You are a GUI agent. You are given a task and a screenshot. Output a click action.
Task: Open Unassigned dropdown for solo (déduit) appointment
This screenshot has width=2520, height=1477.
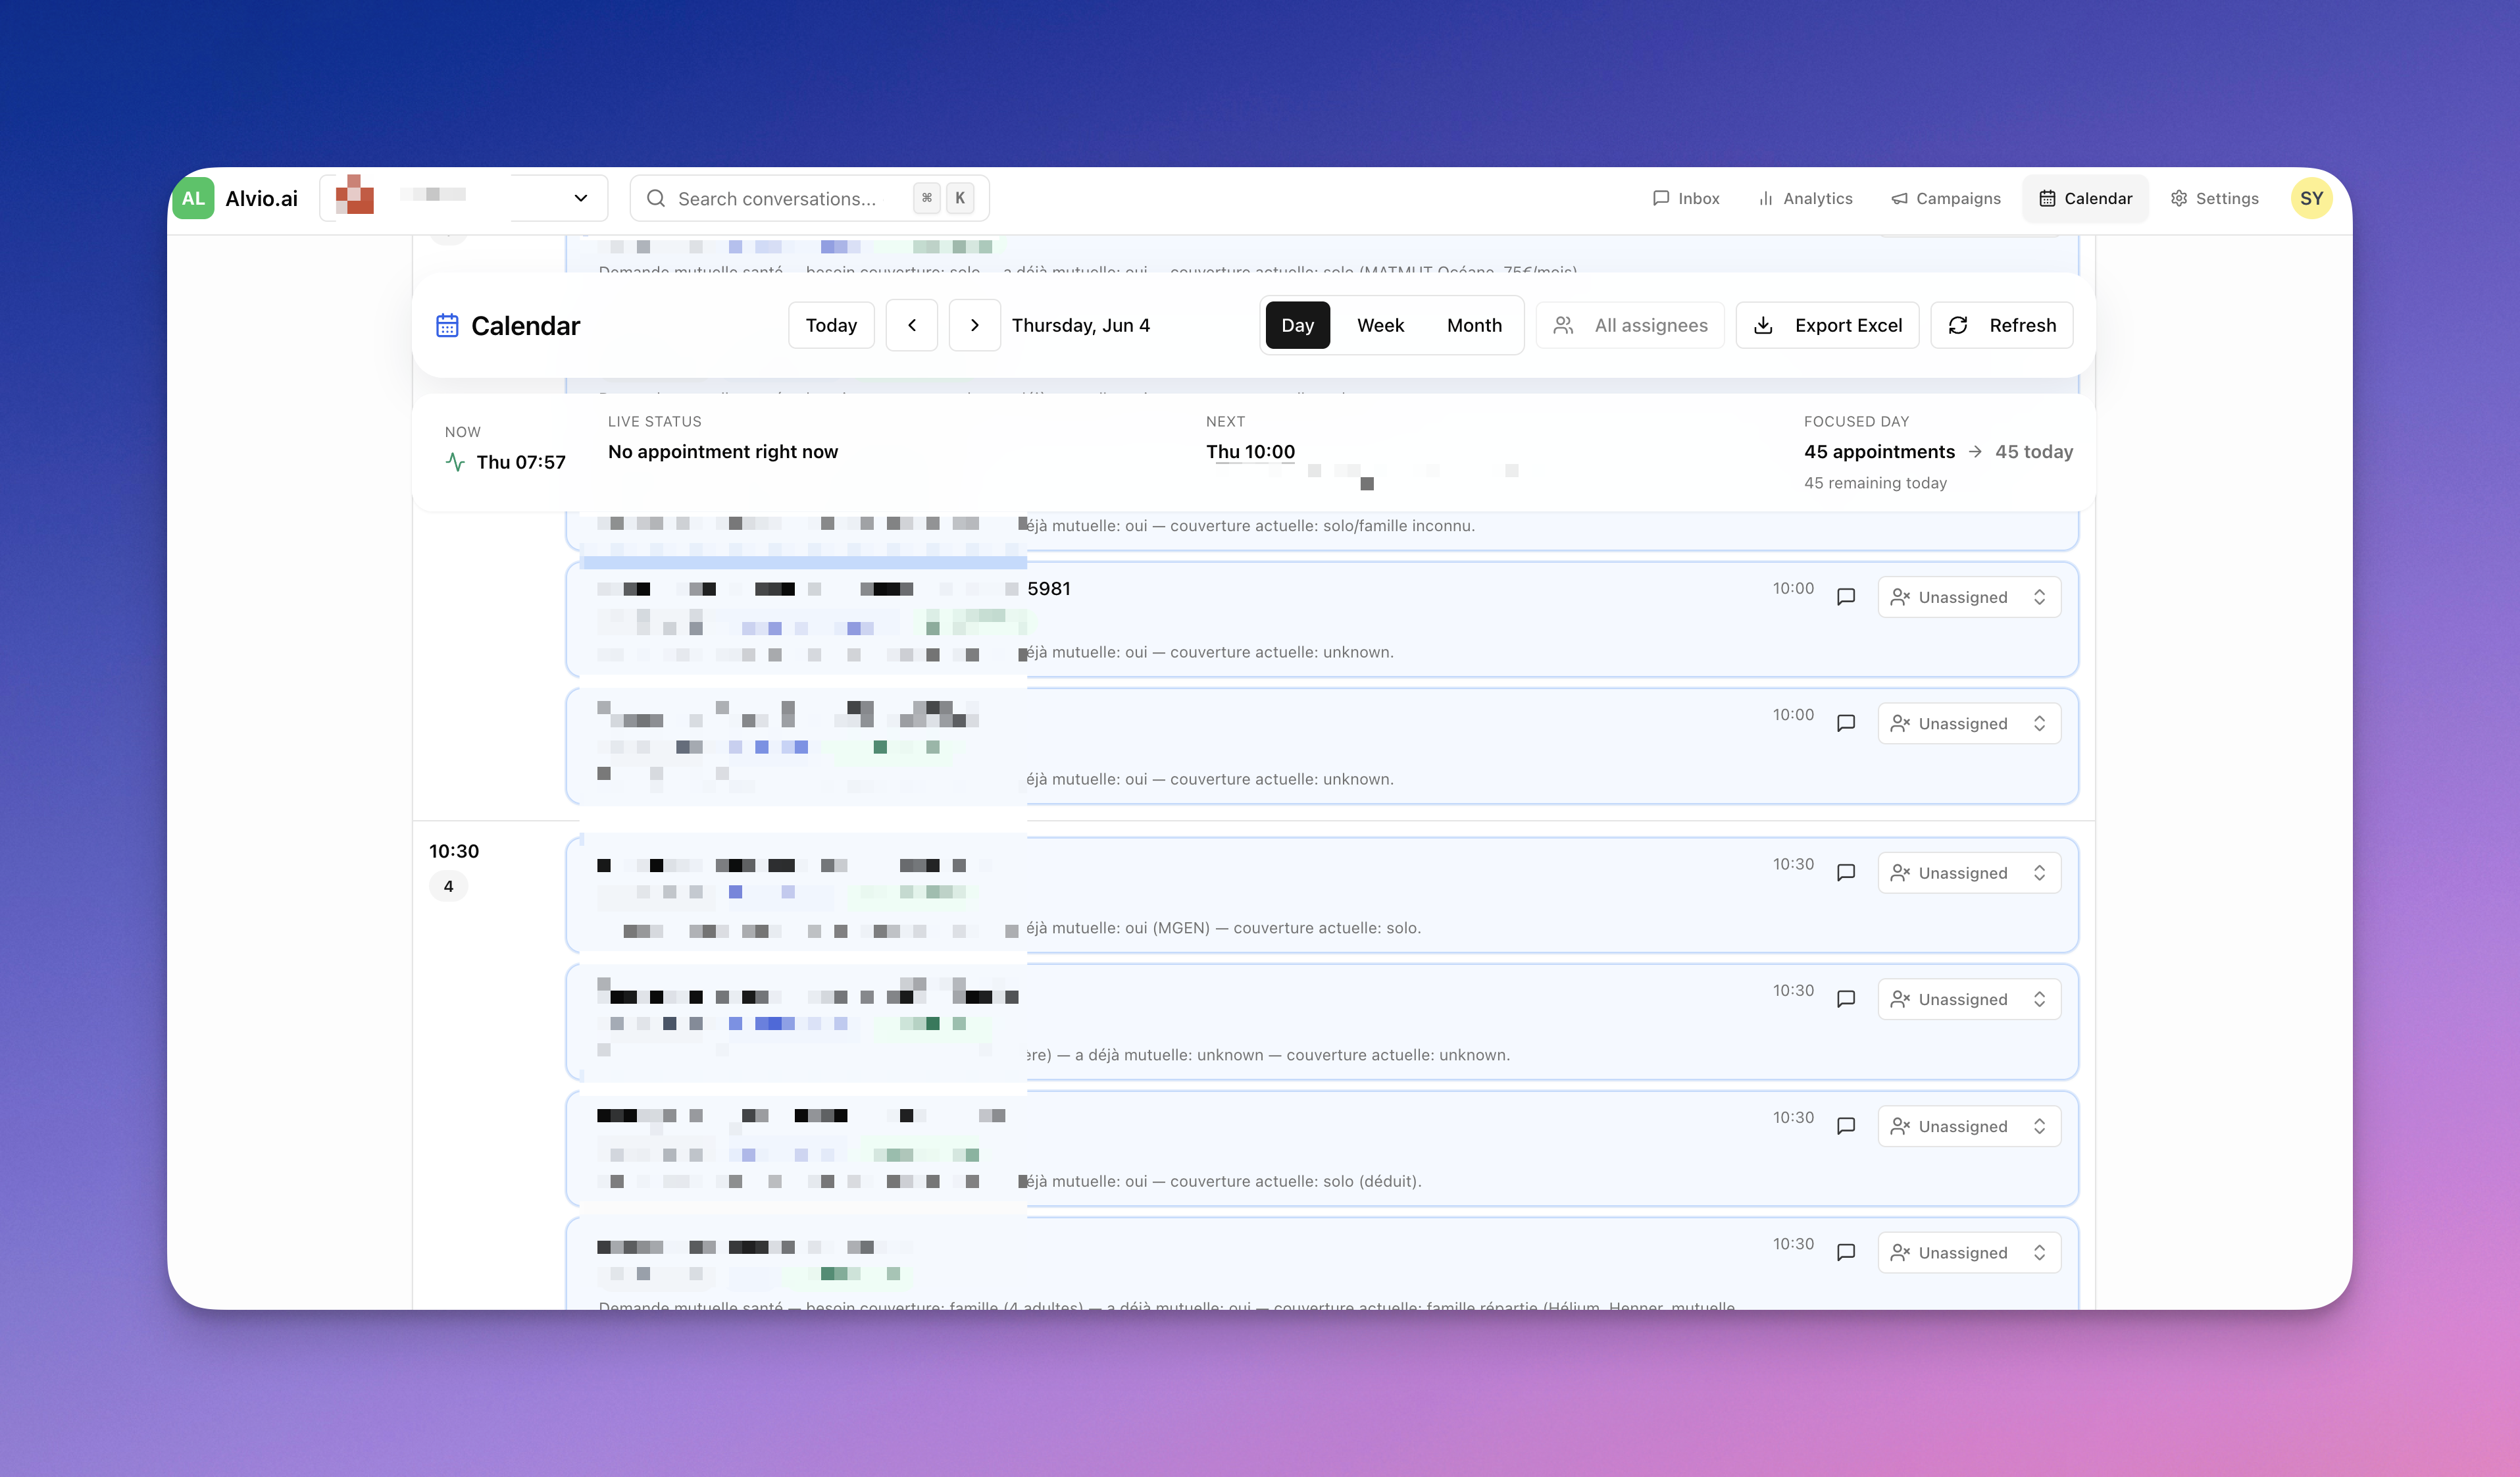(1969, 1126)
